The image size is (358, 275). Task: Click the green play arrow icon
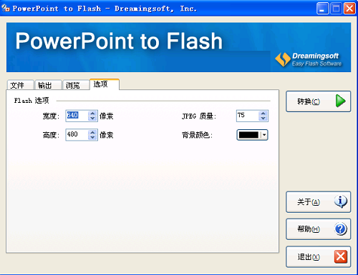[340, 101]
